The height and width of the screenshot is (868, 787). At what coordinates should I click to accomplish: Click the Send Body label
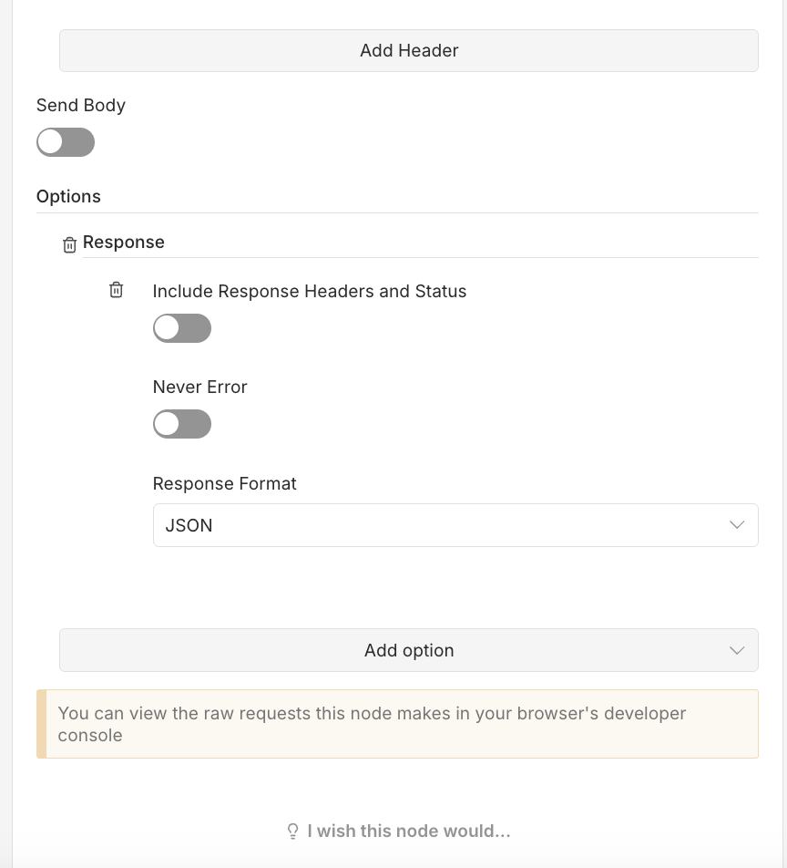pyautogui.click(x=81, y=105)
